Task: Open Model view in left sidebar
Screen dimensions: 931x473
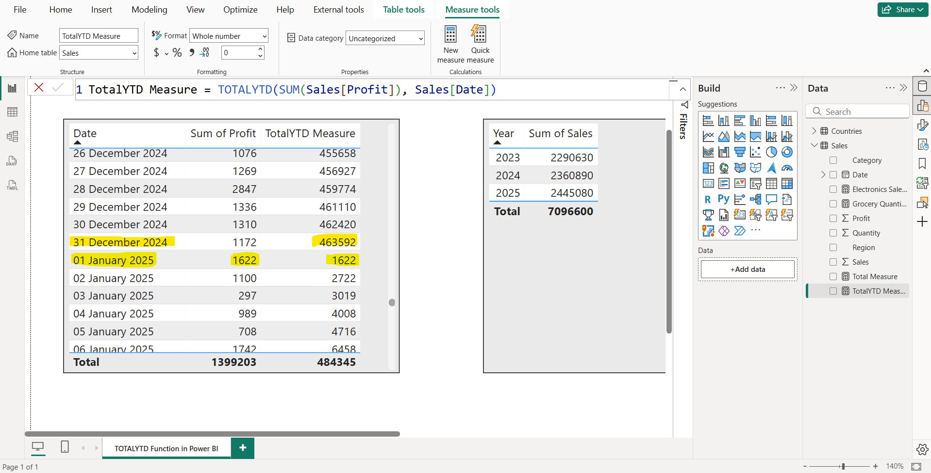Action: pyautogui.click(x=13, y=137)
